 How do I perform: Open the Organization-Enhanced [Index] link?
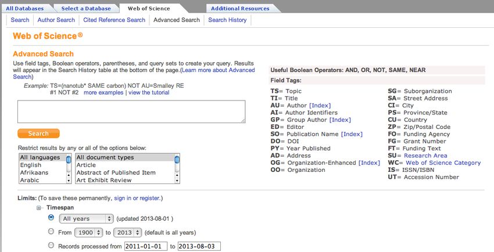pos(369,163)
